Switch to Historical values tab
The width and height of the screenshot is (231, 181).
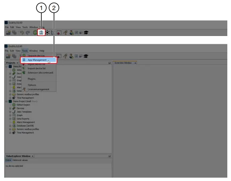tap(20, 160)
